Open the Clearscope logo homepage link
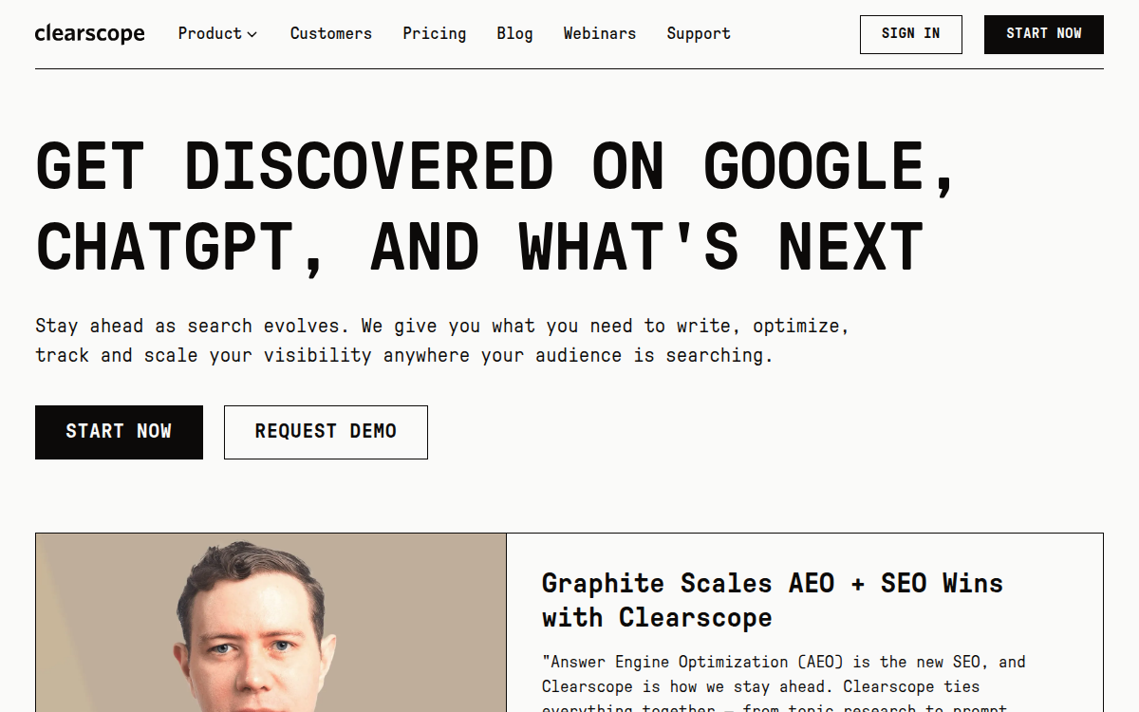 point(89,34)
